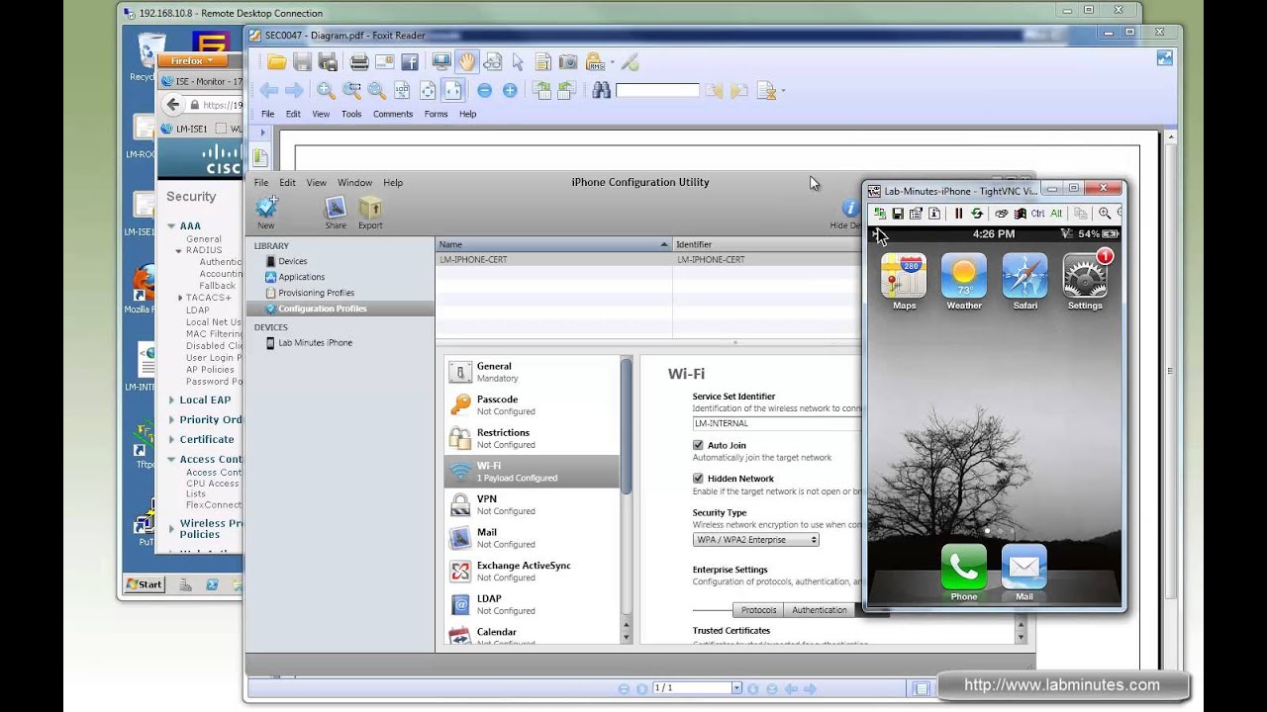
Task: Click the Zoom Out minus icon in Foxit
Action: (x=484, y=90)
